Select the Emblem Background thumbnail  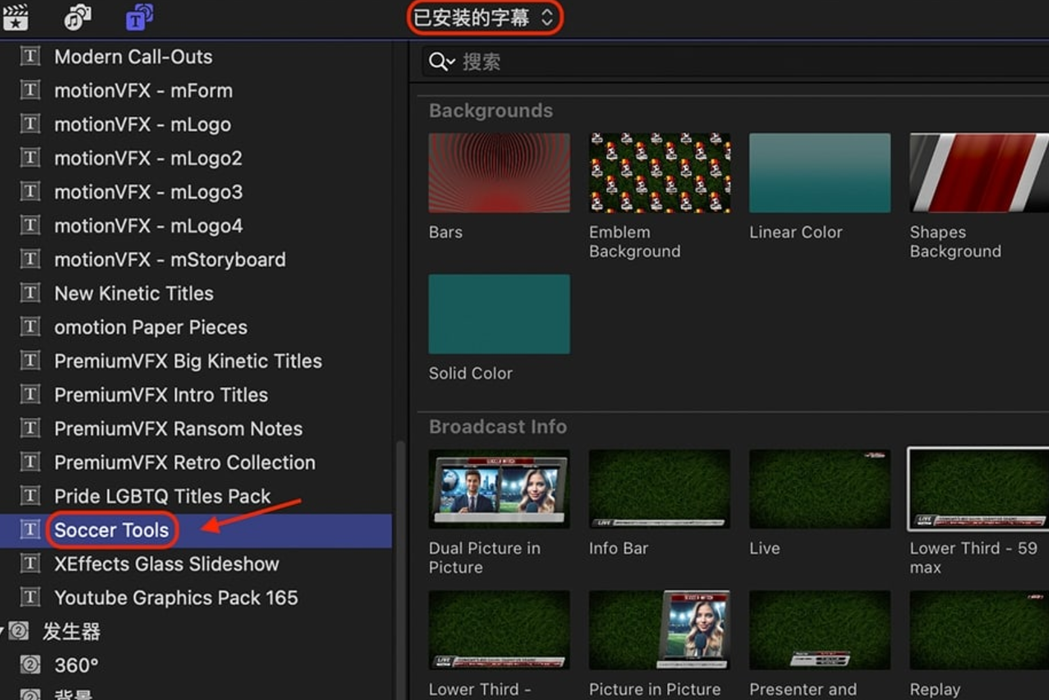pos(659,173)
